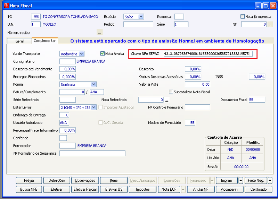Expand the arrow beside Imprimir button
278x199 pixels.
tap(241, 180)
